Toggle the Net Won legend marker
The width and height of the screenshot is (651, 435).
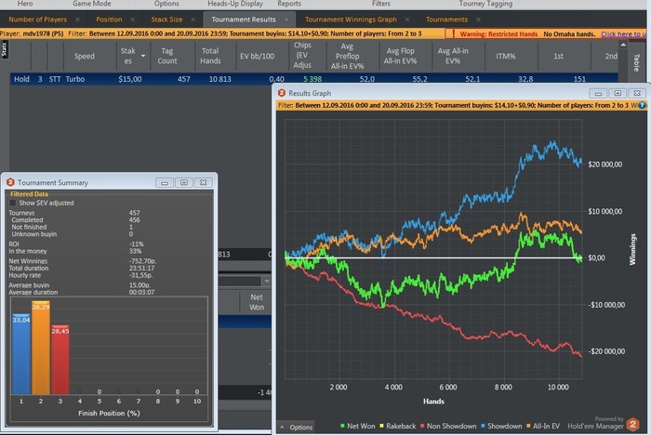342,426
